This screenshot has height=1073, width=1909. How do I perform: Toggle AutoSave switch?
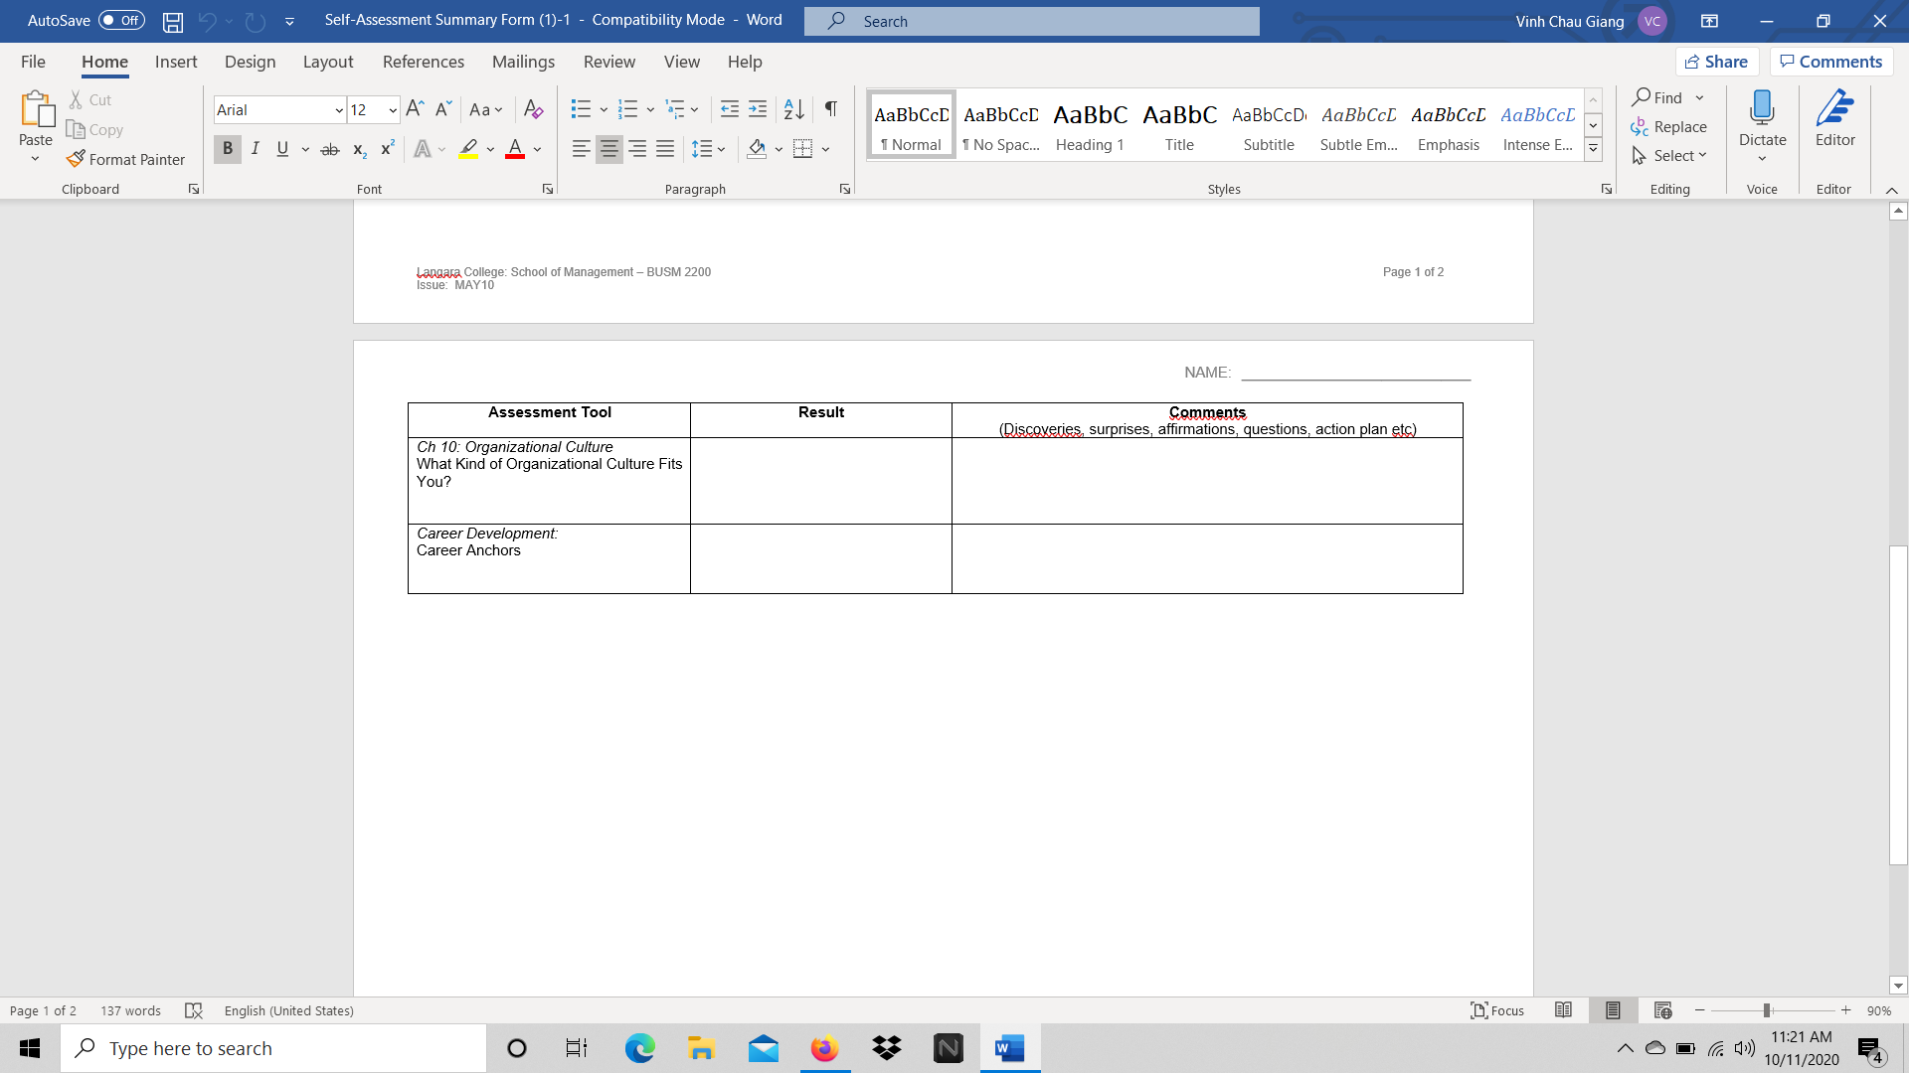(x=121, y=20)
